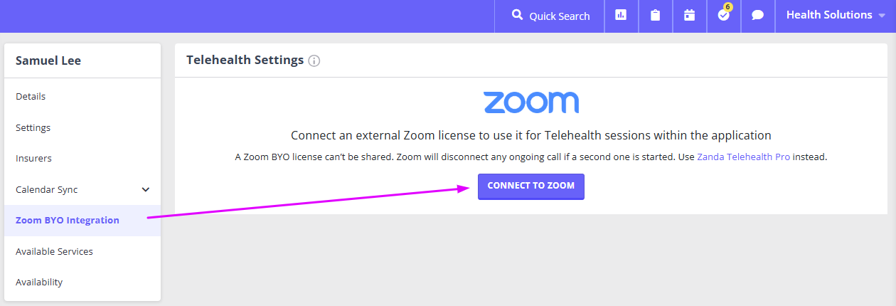This screenshot has height=306, width=896.
Task: Open the reports chart icon
Action: tap(621, 15)
